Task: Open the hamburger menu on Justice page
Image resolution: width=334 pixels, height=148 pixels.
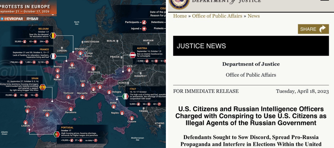Action: [325, 1]
